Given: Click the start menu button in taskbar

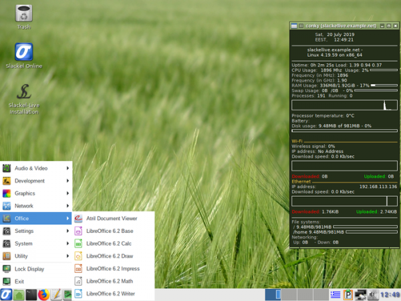Looking at the screenshot, I should (x=6, y=294).
